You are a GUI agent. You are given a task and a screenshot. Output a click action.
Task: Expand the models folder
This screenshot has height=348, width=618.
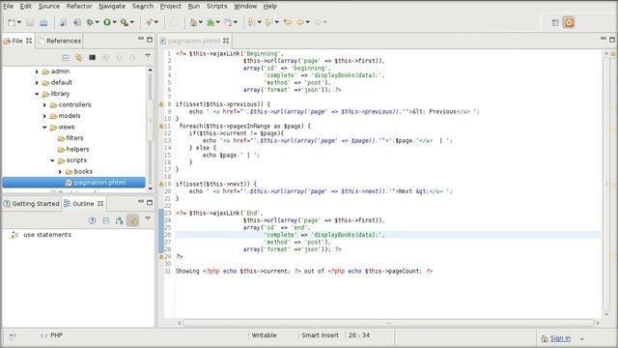pos(44,116)
